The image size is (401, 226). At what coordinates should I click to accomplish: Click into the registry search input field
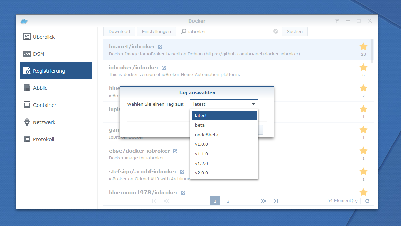(x=229, y=31)
